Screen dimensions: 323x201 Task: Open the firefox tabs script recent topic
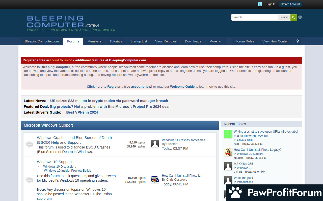point(266,134)
